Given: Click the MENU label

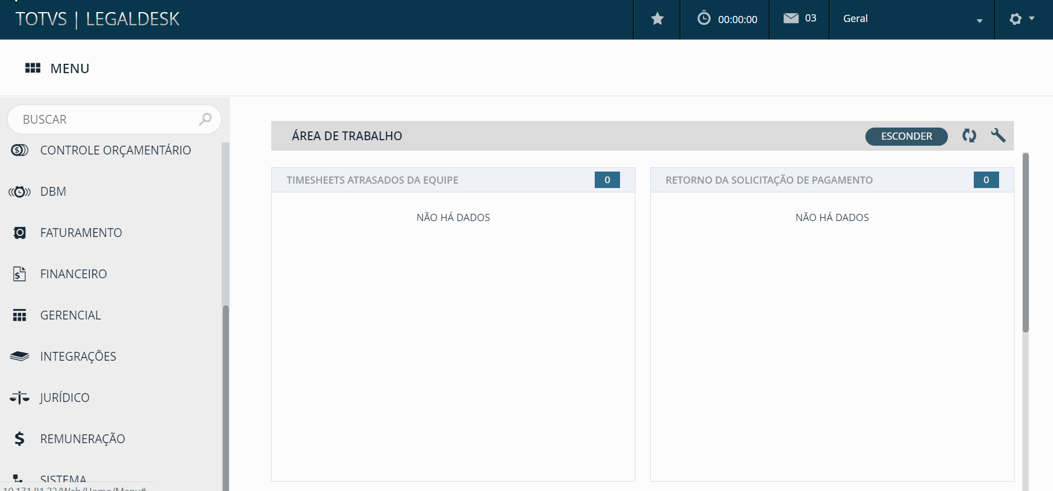Looking at the screenshot, I should (70, 68).
